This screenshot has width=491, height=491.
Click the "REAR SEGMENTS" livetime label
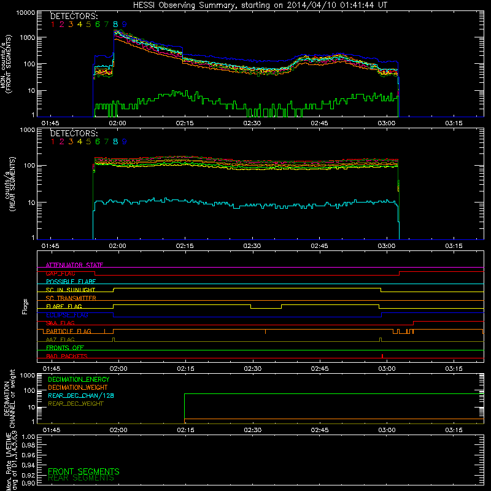click(x=81, y=478)
